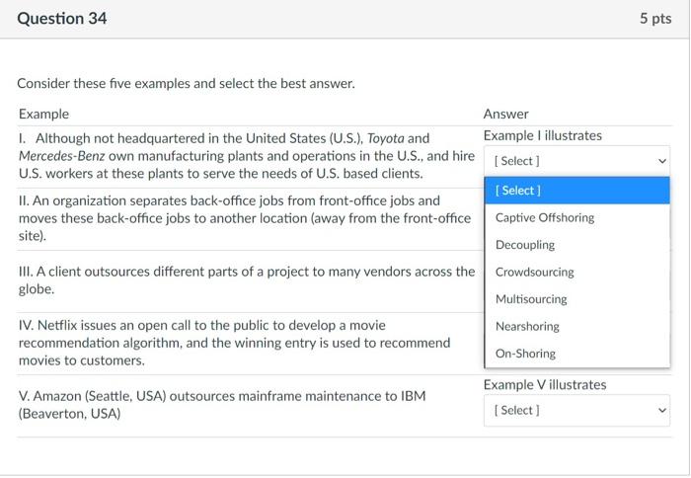Click the 'Answer' column header

pos(505,114)
